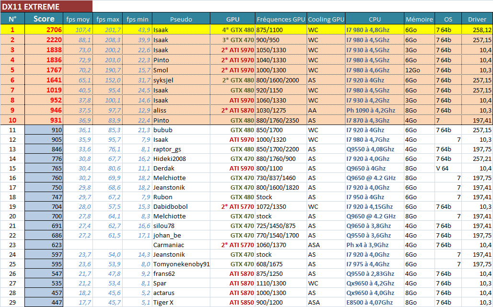Click the 1072/1350 frequency cell
This screenshot has width=493, height=307.
point(281,206)
